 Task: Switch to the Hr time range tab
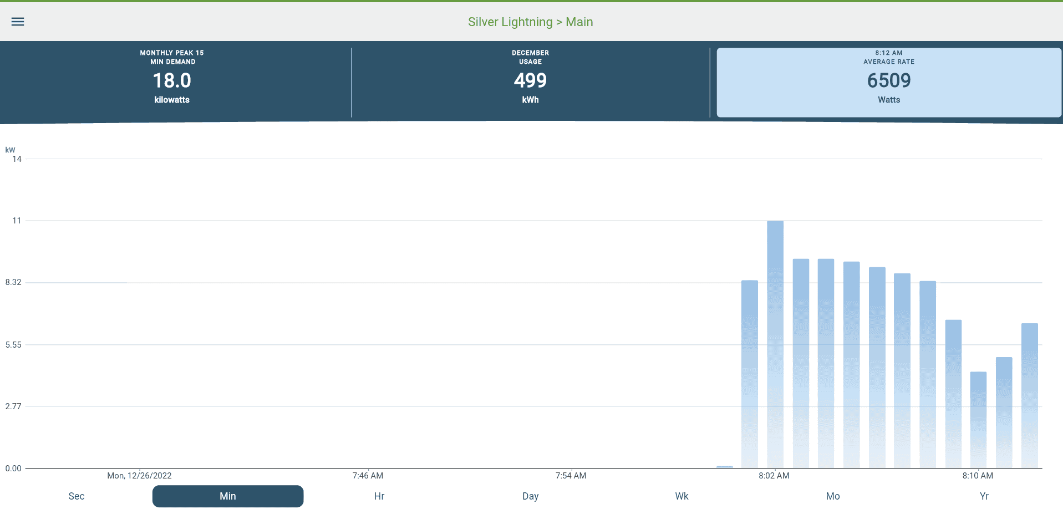379,496
